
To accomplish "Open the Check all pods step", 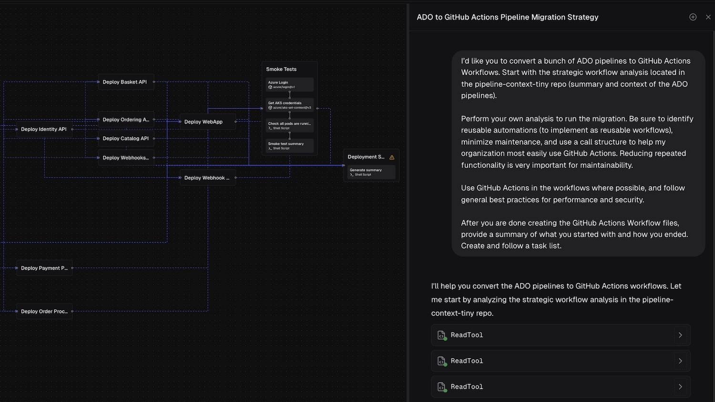I will pyautogui.click(x=289, y=125).
